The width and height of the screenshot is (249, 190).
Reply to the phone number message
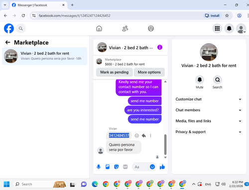(144, 136)
